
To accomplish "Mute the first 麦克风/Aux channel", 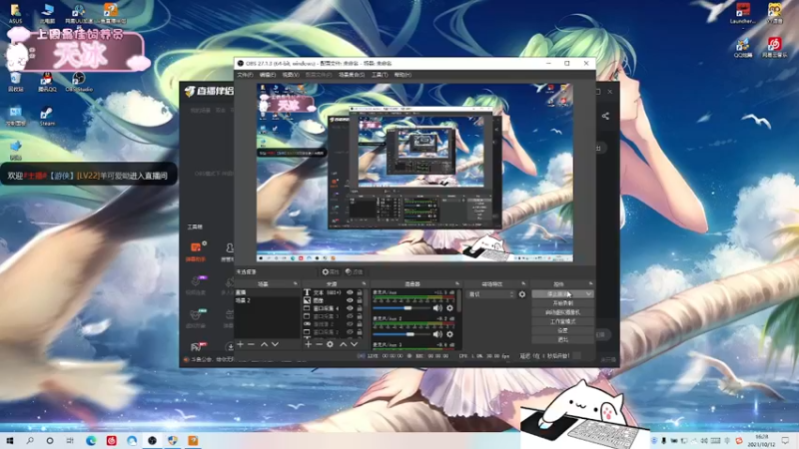I will point(437,308).
